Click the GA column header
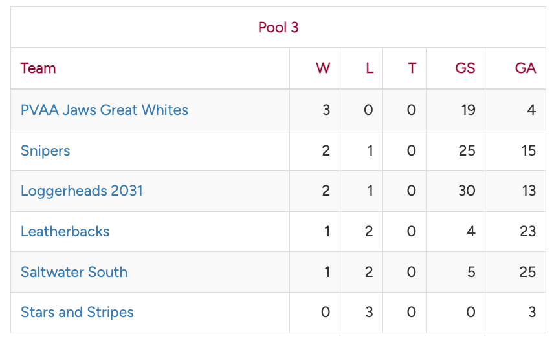554x341 pixels. 525,68
